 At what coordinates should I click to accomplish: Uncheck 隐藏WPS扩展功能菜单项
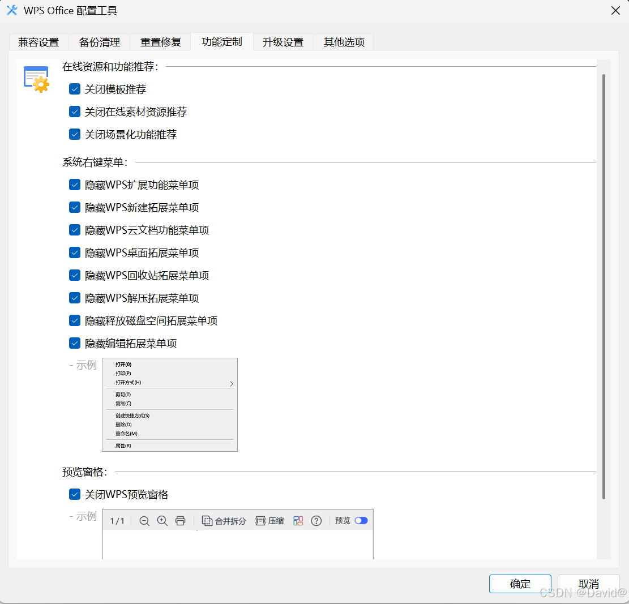pyautogui.click(x=75, y=185)
